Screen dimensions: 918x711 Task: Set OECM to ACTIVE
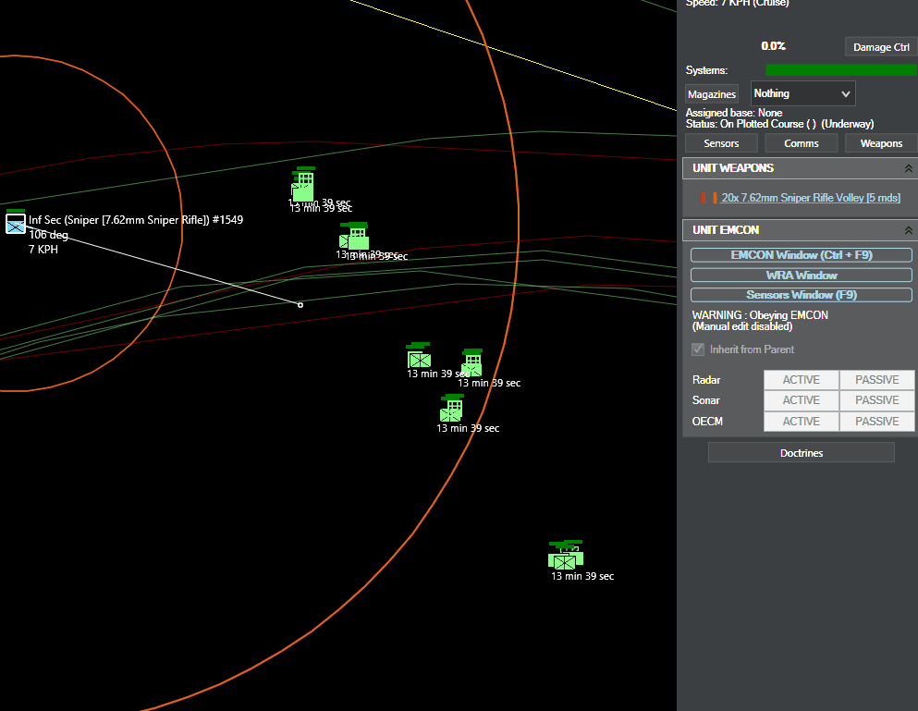point(801,422)
